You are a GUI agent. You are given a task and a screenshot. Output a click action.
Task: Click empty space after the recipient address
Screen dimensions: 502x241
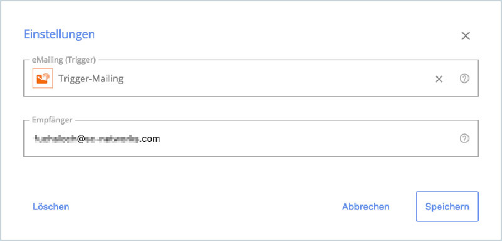point(307,139)
